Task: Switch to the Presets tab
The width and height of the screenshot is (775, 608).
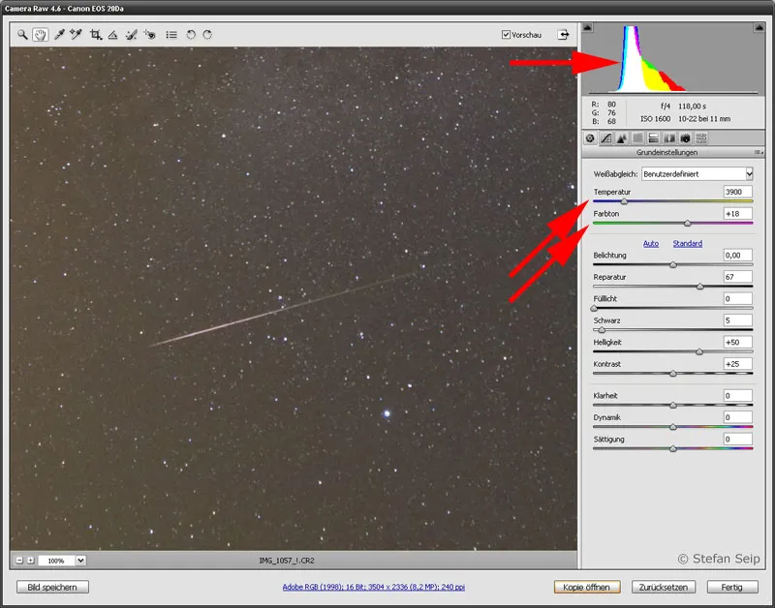Action: coord(700,138)
